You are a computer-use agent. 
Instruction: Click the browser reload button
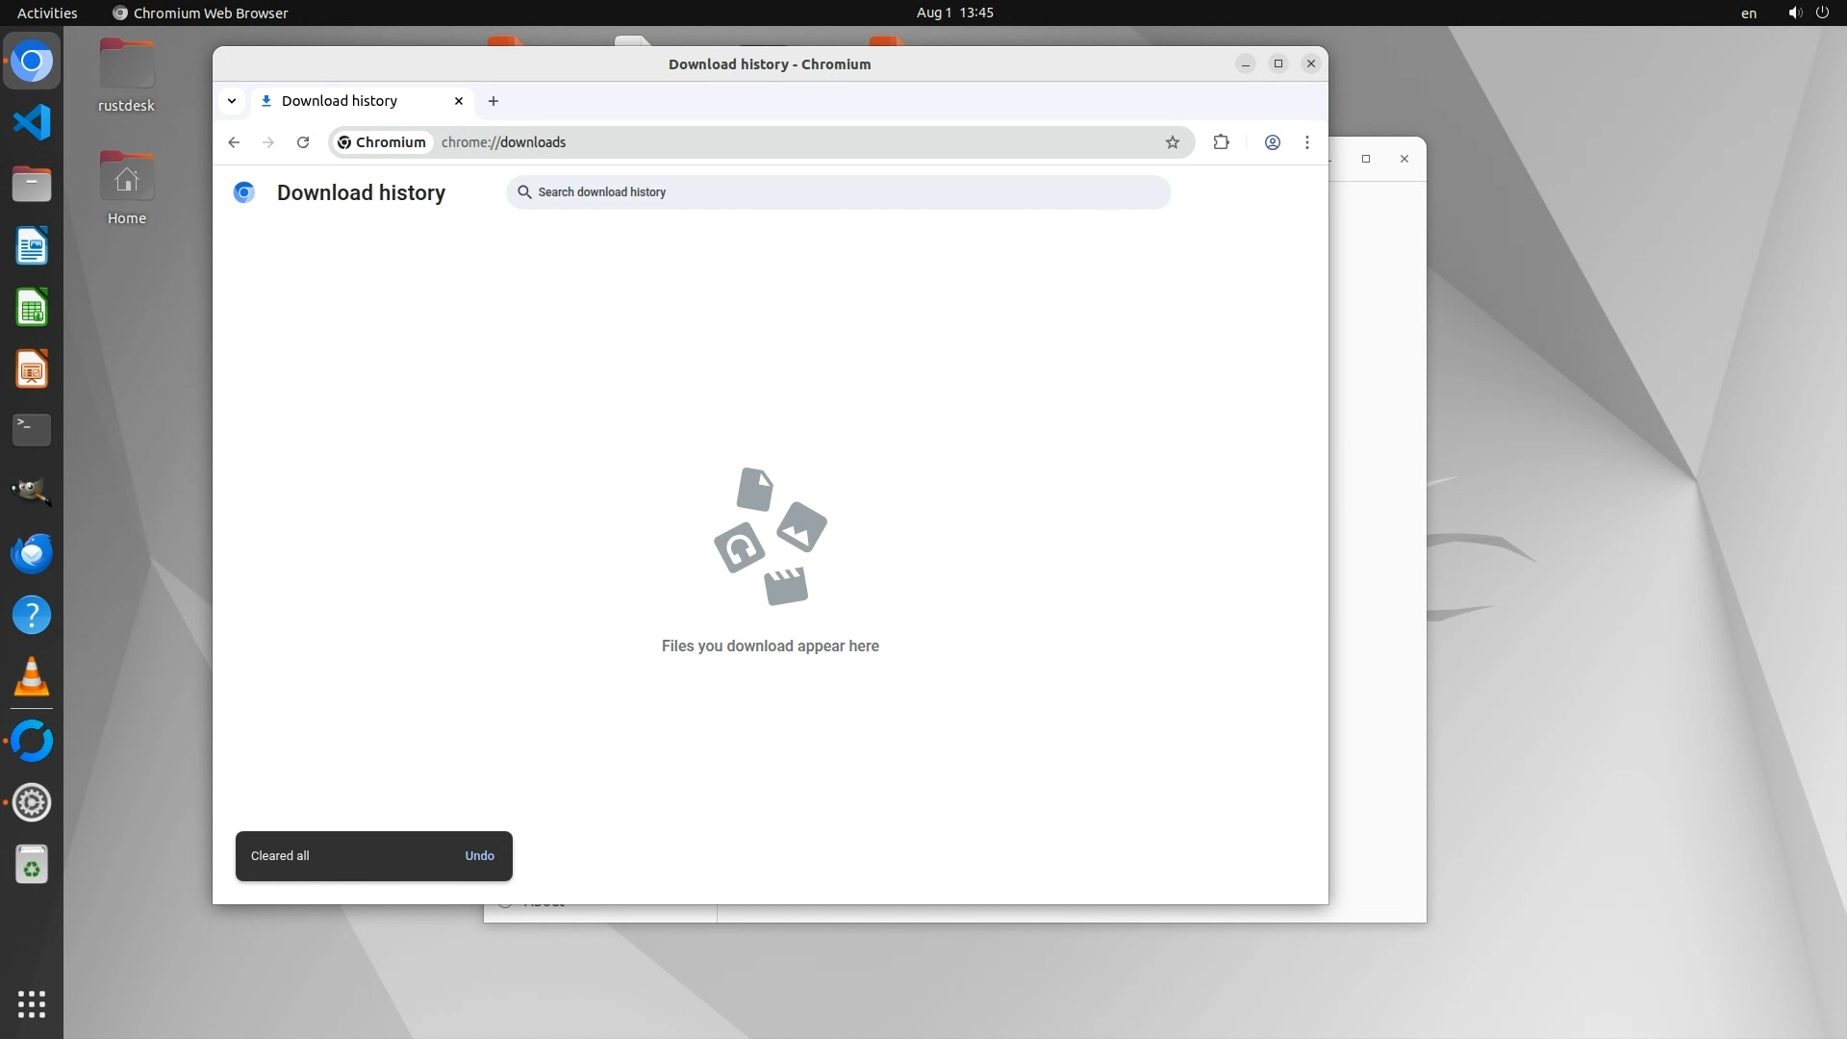(x=303, y=142)
